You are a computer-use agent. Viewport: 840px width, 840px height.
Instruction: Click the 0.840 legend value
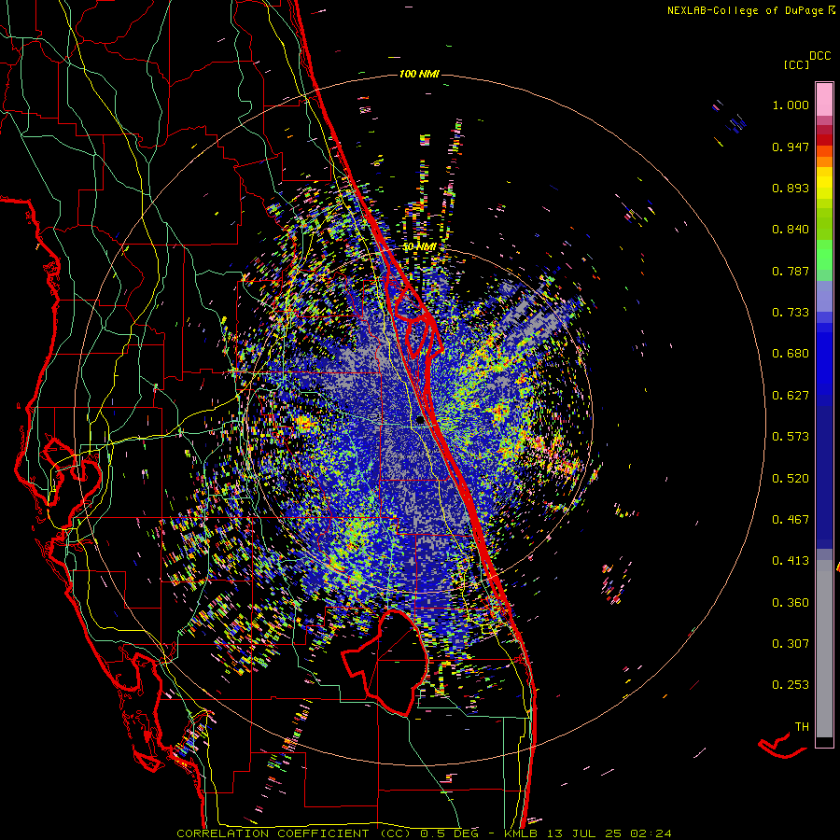(x=791, y=230)
